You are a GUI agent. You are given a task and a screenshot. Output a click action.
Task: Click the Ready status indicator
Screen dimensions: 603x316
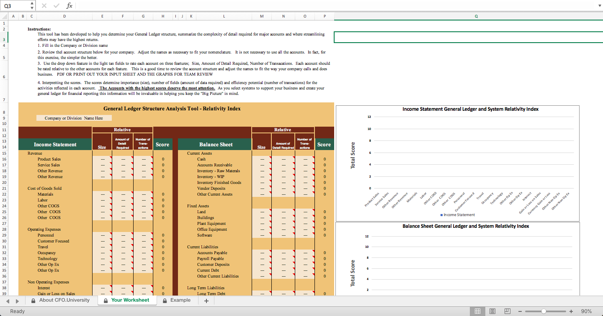coord(18,311)
